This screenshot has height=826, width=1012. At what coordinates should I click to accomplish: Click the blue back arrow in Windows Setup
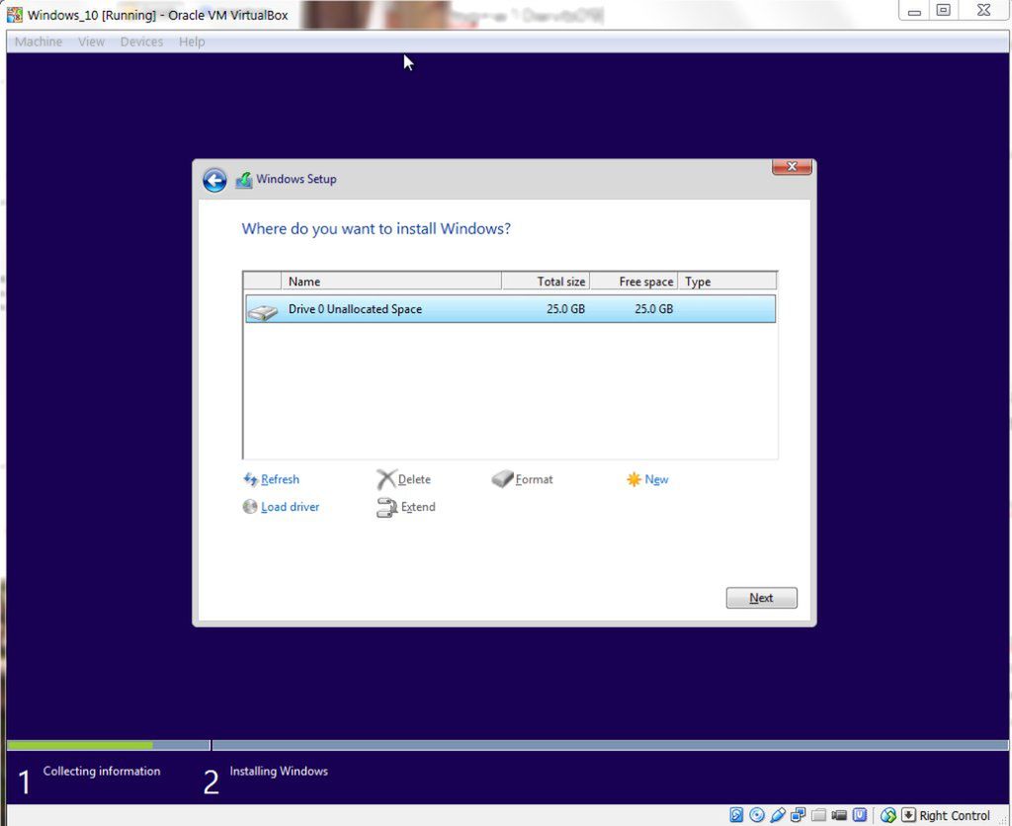coord(214,180)
